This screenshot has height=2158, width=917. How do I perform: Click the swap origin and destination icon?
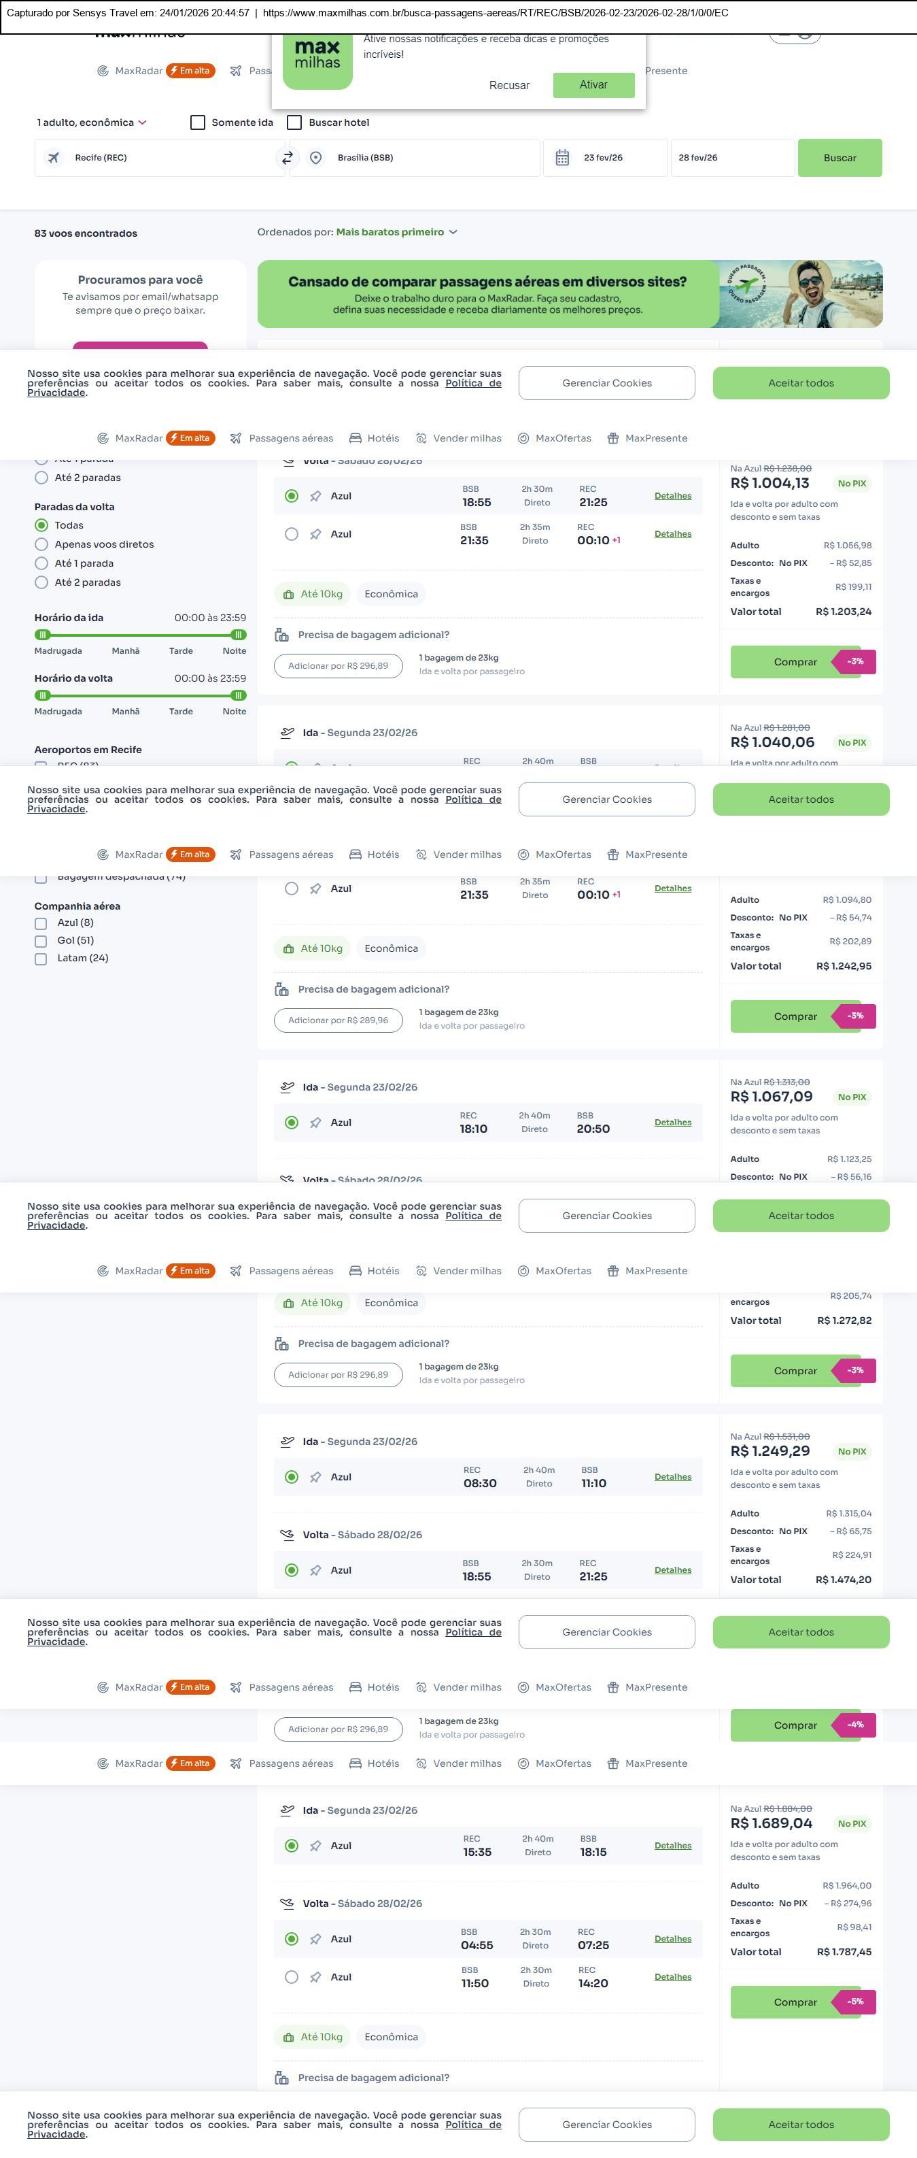coord(287,157)
